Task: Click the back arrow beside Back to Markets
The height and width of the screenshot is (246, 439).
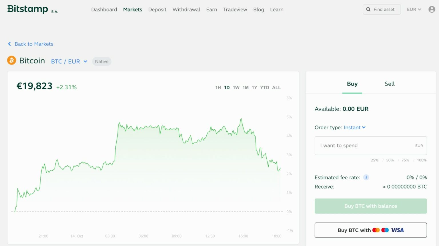Action: (9, 44)
